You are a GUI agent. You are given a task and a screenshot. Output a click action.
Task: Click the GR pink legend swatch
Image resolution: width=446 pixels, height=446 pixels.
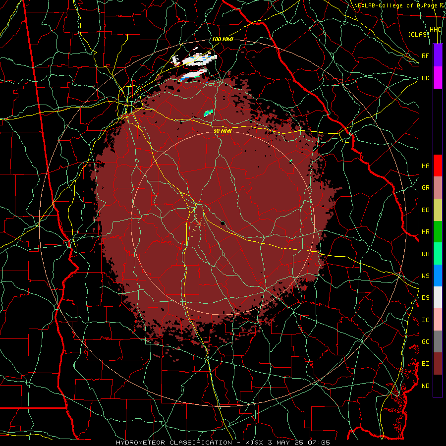point(438,188)
